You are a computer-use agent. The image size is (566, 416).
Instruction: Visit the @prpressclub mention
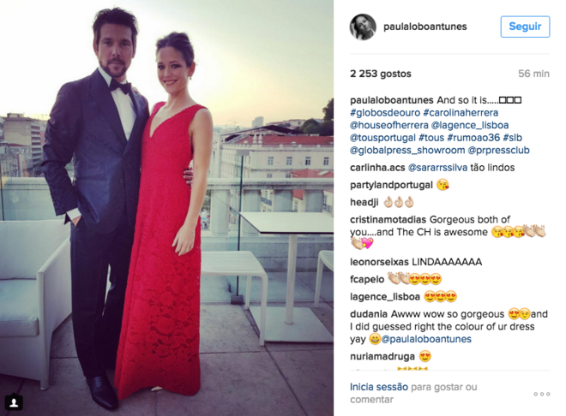[x=498, y=150]
